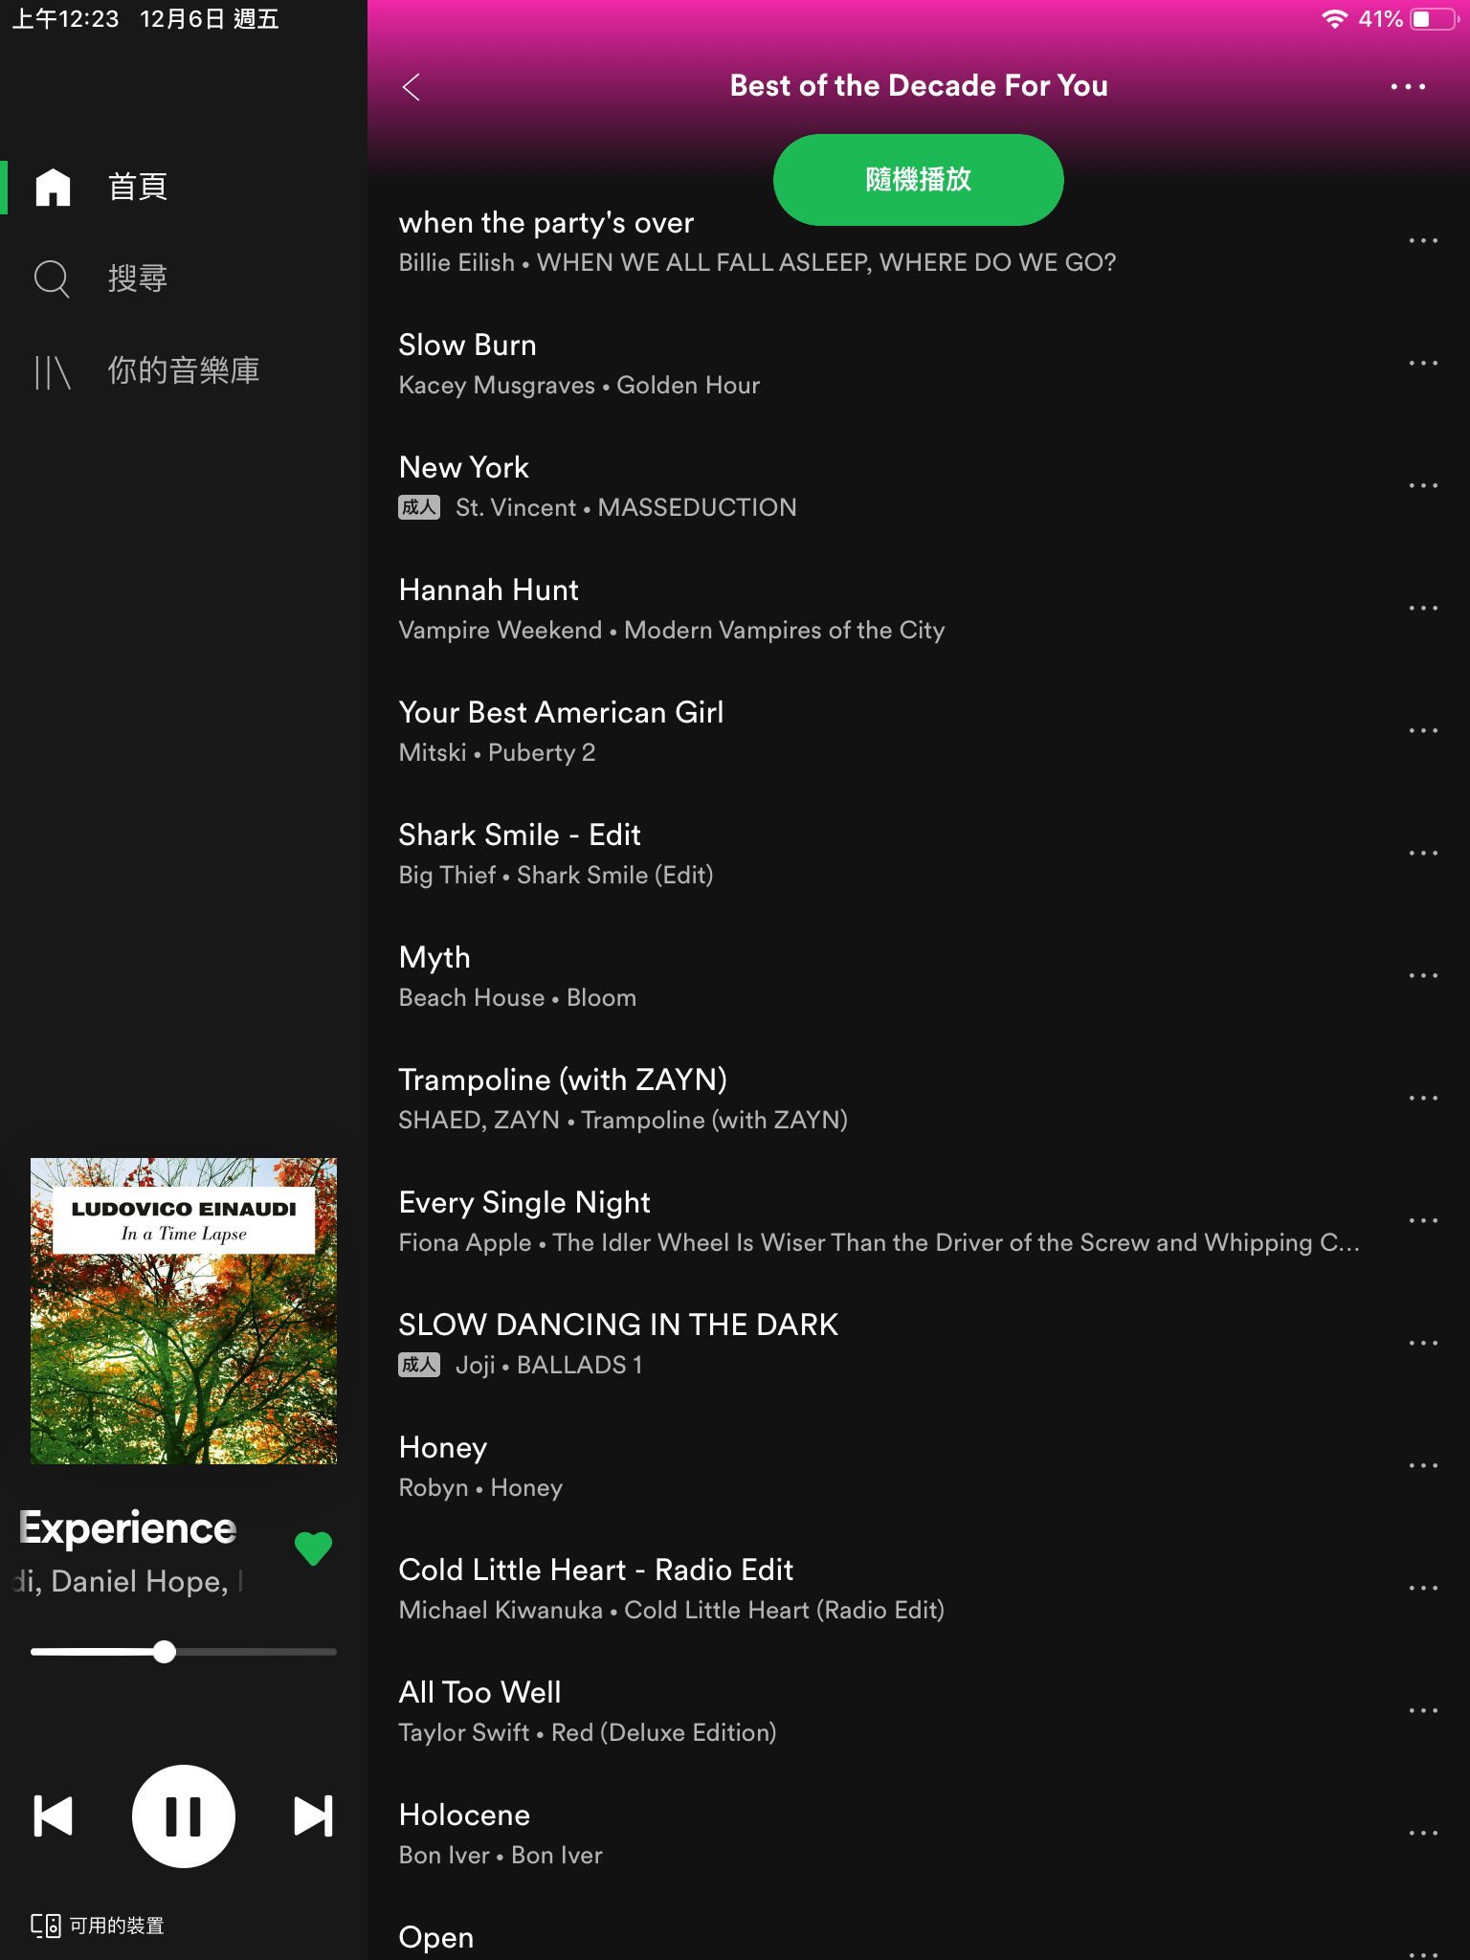Open the In a Time Lapse album artwork
Viewport: 1470px width, 1960px height.
(x=184, y=1311)
